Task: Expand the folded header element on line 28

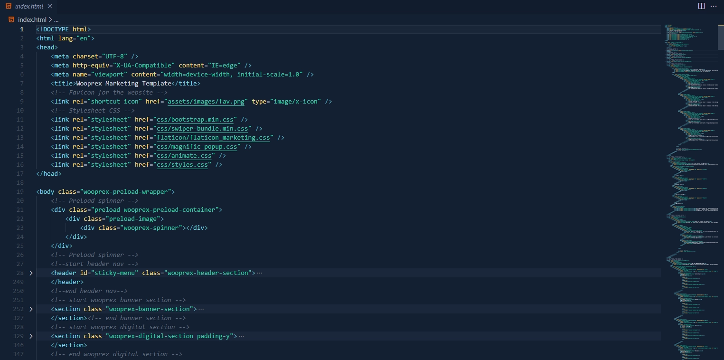Action: pyautogui.click(x=30, y=273)
